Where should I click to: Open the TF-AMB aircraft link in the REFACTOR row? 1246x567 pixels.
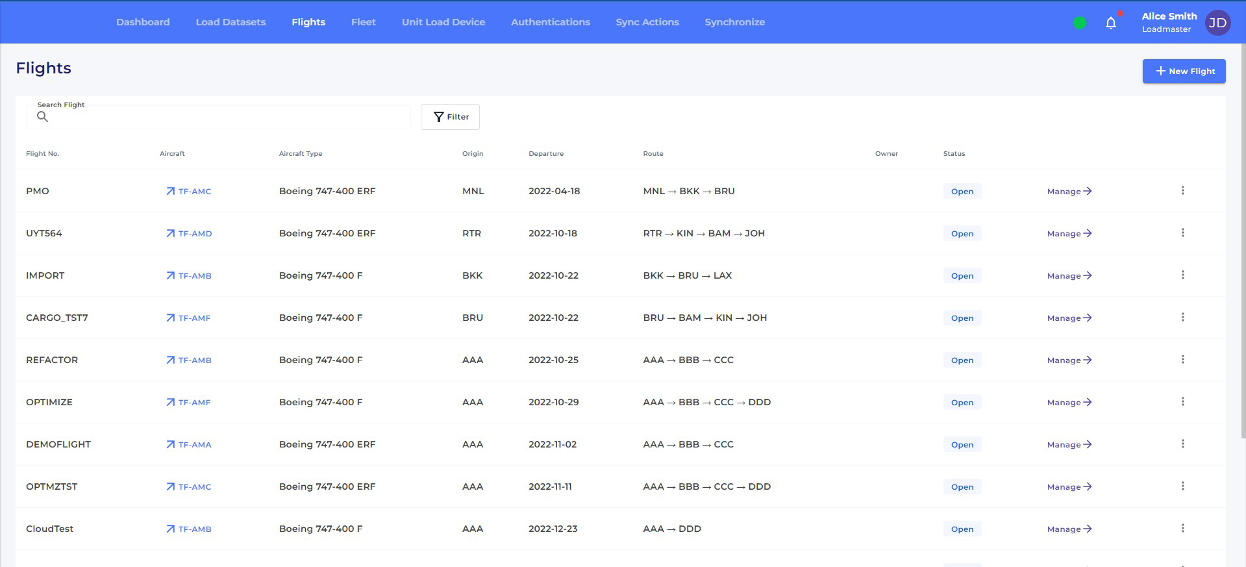[189, 360]
